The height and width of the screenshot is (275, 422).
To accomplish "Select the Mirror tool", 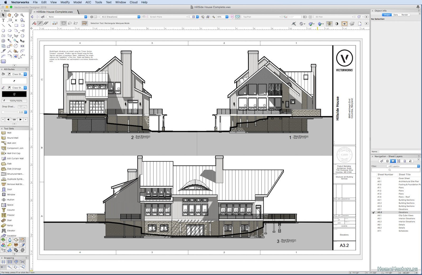I will tap(22, 46).
